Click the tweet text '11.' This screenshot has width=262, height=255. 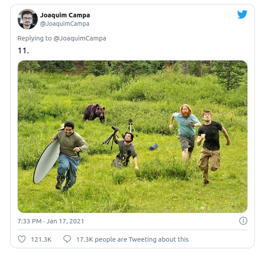coord(24,50)
